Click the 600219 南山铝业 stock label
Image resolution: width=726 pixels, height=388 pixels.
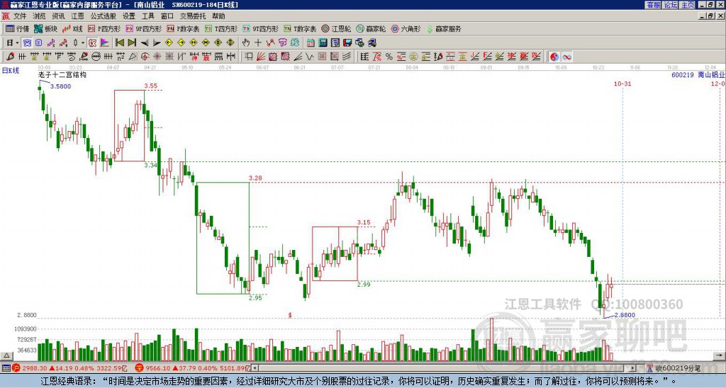tap(698, 74)
